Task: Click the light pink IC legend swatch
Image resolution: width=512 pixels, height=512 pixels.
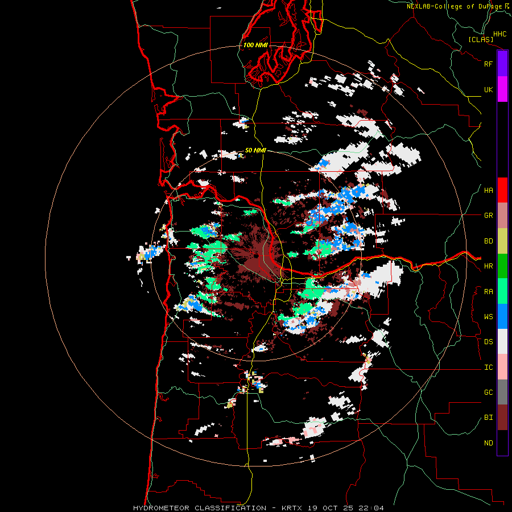Action: click(x=502, y=367)
